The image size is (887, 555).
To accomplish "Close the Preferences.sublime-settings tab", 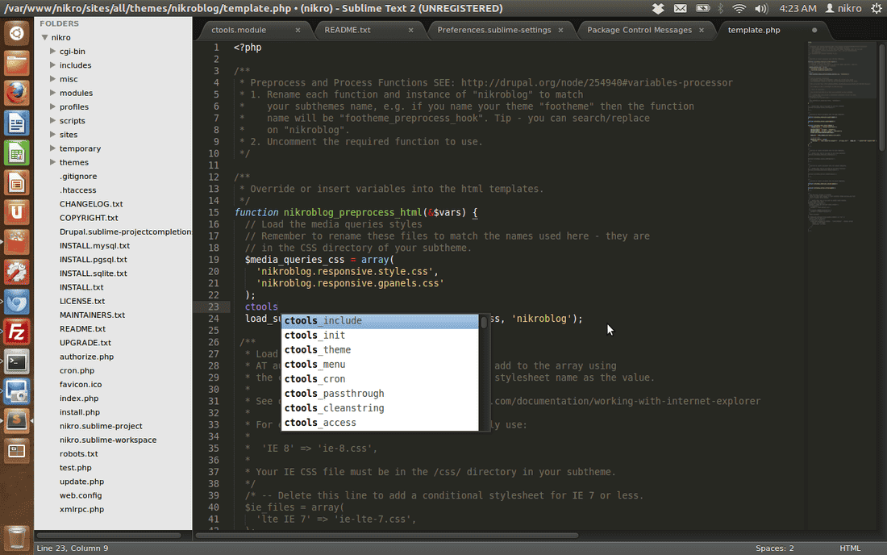I will (560, 30).
